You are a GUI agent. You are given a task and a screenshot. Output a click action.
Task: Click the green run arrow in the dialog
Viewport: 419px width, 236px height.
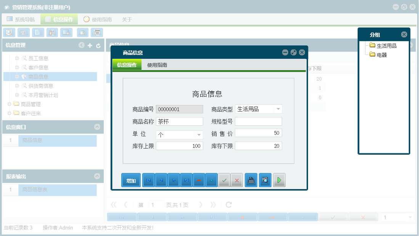click(279, 180)
